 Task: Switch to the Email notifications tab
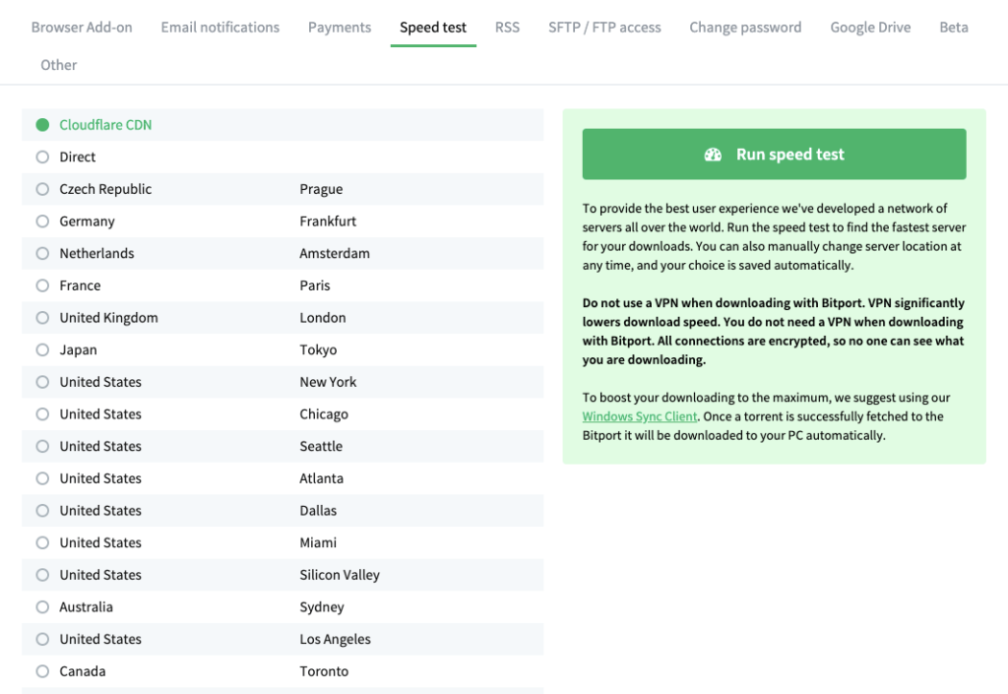[220, 27]
